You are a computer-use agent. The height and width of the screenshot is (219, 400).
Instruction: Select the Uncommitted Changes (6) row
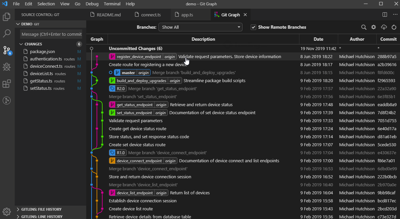coord(243,48)
